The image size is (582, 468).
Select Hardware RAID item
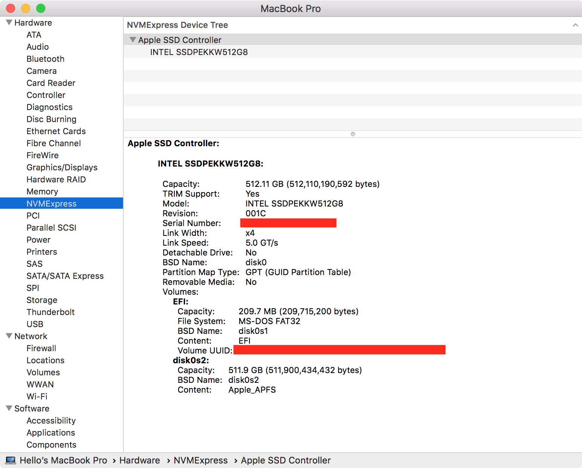point(56,179)
